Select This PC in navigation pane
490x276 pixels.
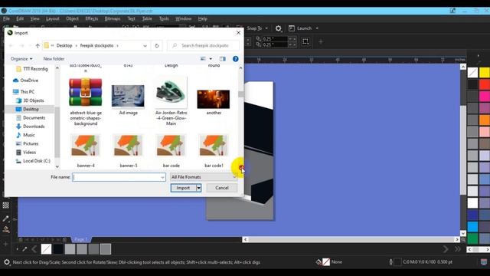(x=24, y=92)
